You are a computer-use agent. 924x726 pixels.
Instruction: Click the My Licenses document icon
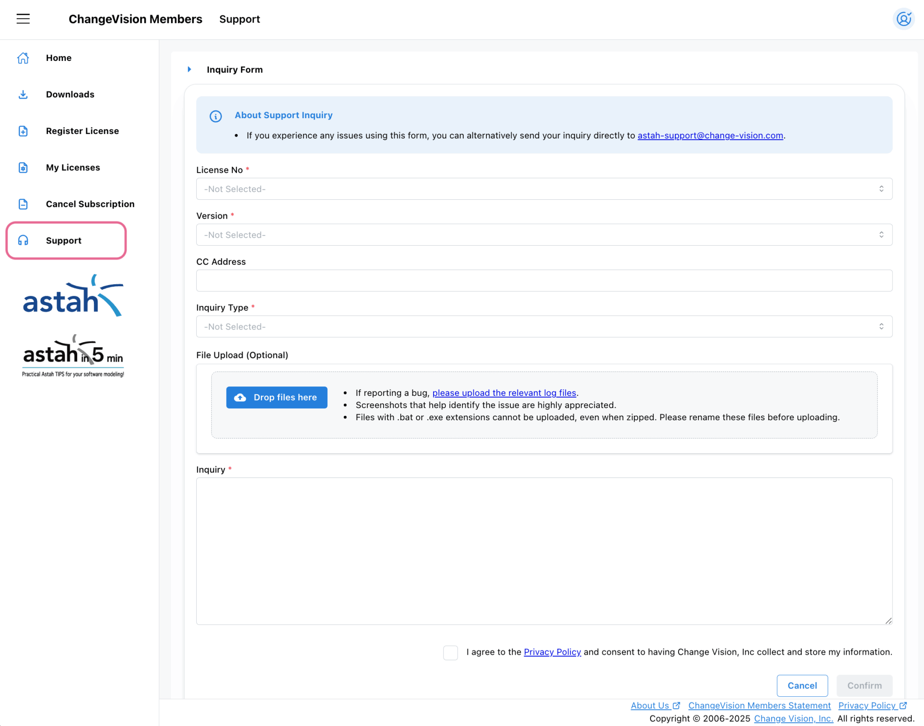point(23,167)
